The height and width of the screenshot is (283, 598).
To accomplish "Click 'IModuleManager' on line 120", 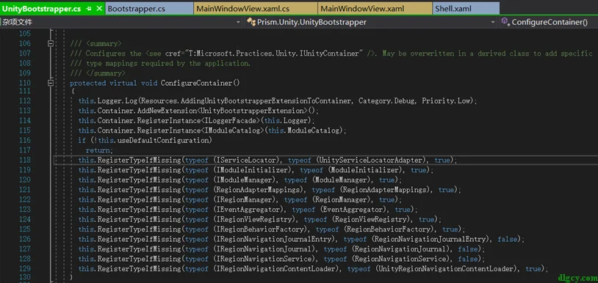I will (245, 180).
